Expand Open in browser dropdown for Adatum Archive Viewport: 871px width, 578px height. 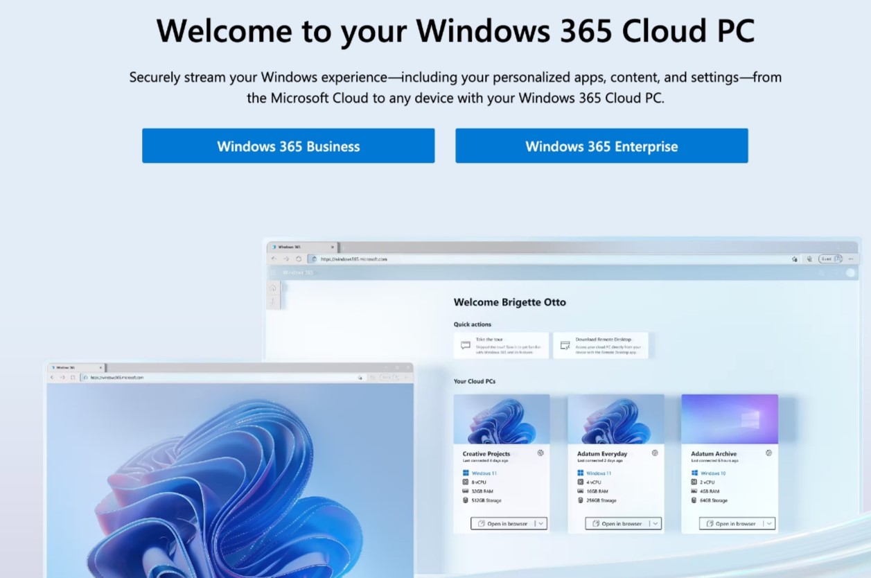(x=769, y=523)
